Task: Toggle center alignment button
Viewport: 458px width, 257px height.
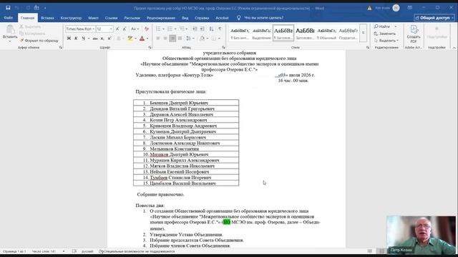Action: coord(165,39)
